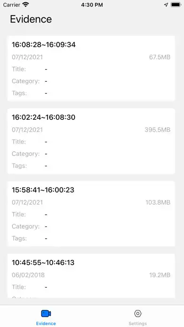Tap the Evidence page heading

(31, 19)
